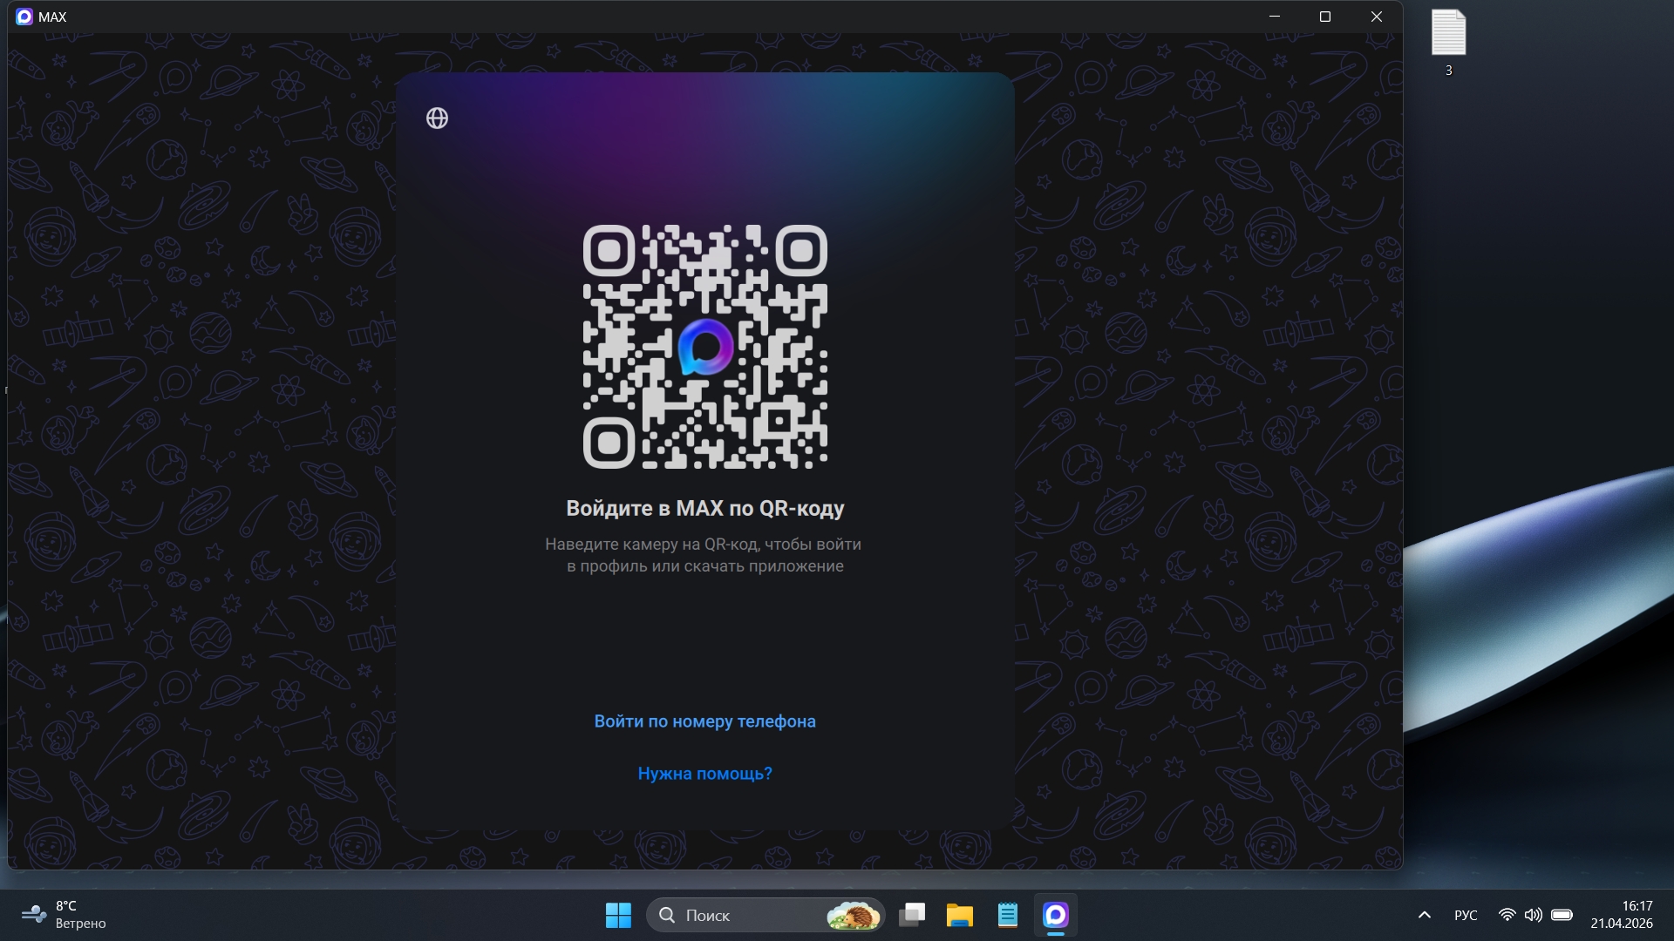Choose "Войти по номеру телефона" login
The image size is (1674, 941).
[x=704, y=721]
